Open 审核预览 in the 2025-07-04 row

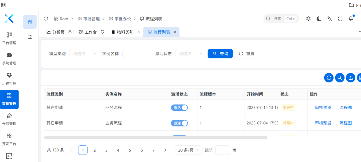(x=323, y=123)
